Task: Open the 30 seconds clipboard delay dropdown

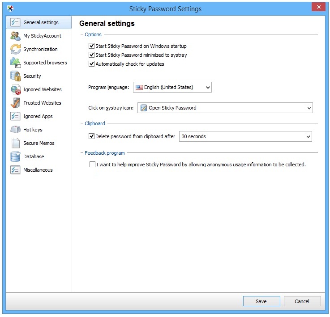Action: click(x=245, y=136)
